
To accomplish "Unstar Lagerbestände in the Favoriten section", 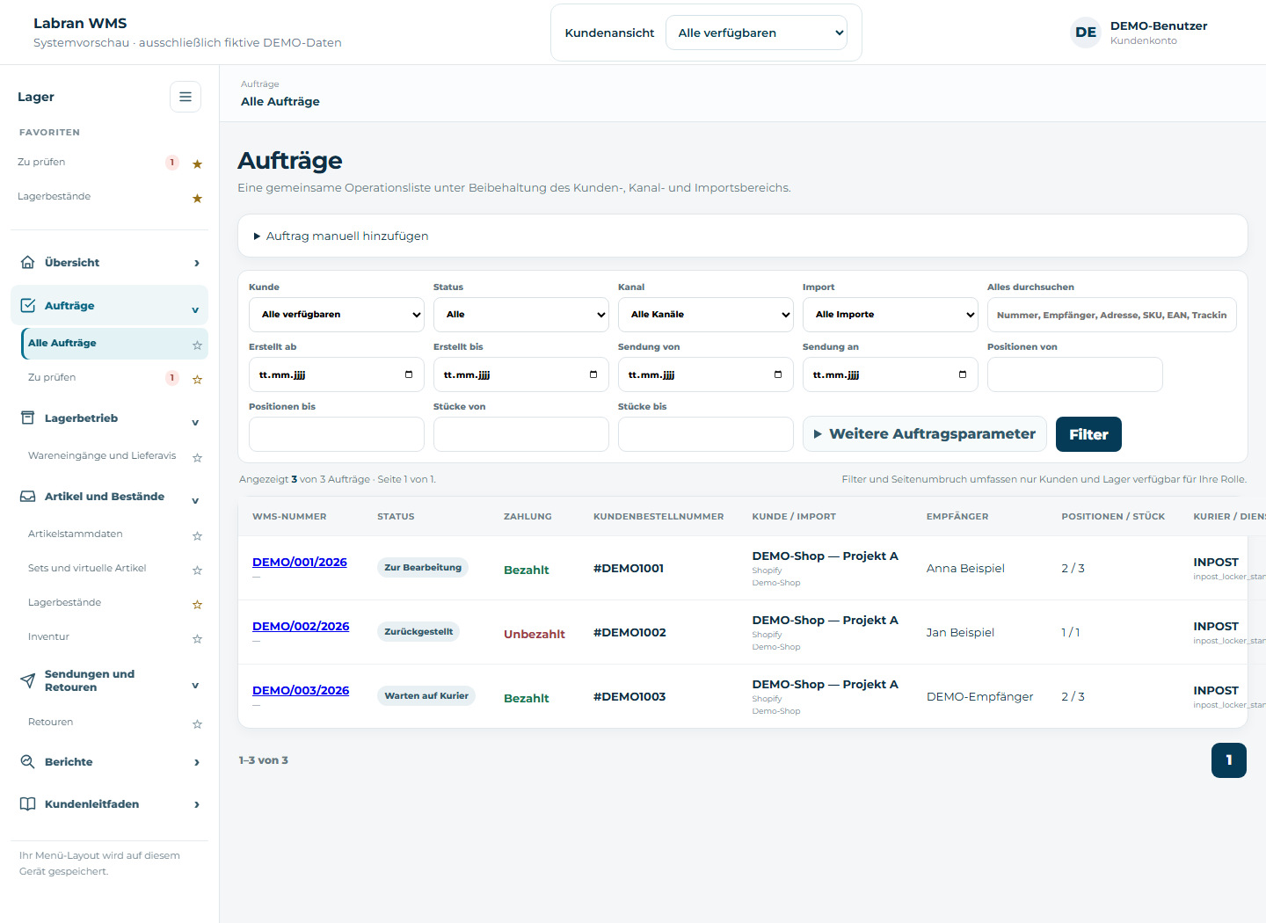I will pos(197,199).
